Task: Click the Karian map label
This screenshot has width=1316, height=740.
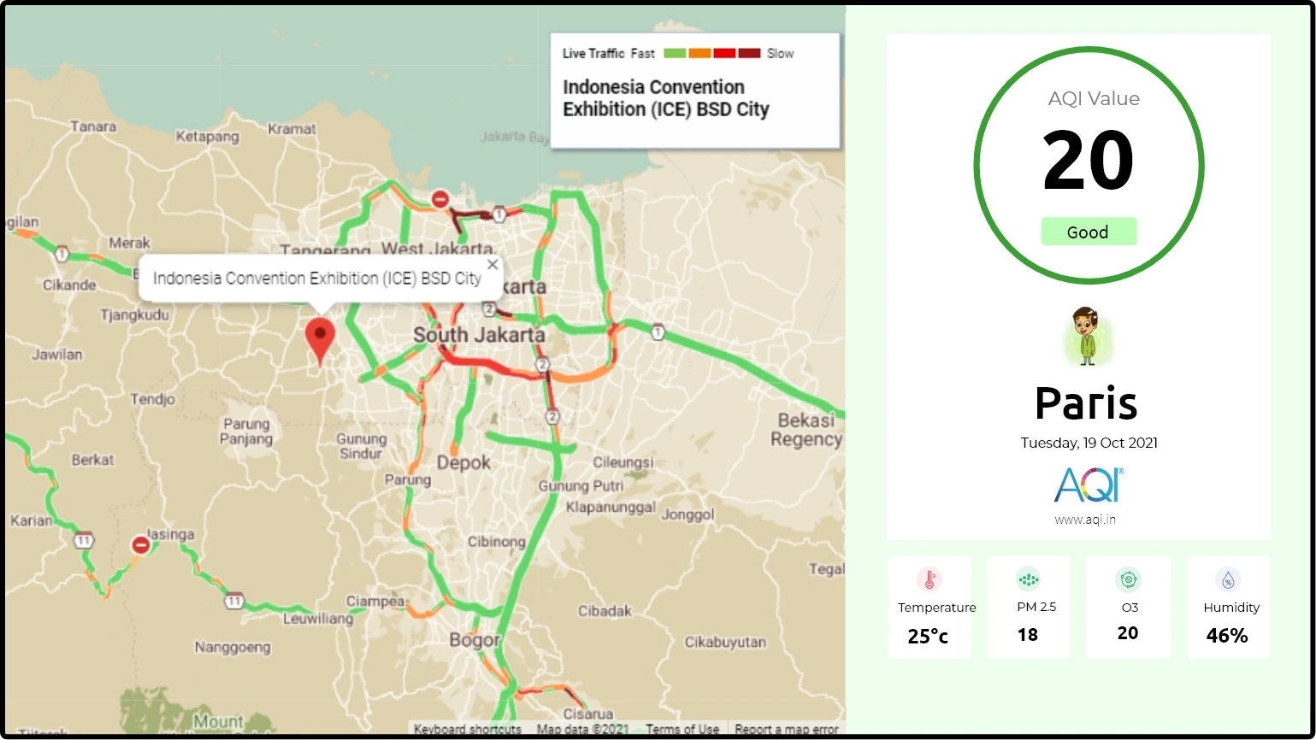Action: 31,520
